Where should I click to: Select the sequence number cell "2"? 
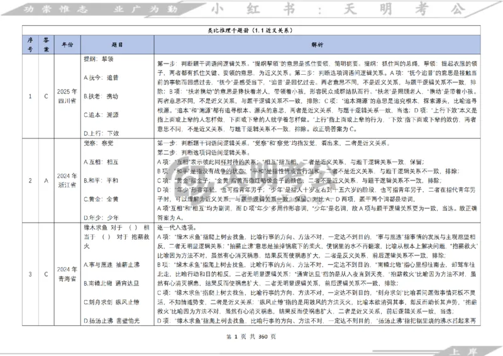pos(30,181)
